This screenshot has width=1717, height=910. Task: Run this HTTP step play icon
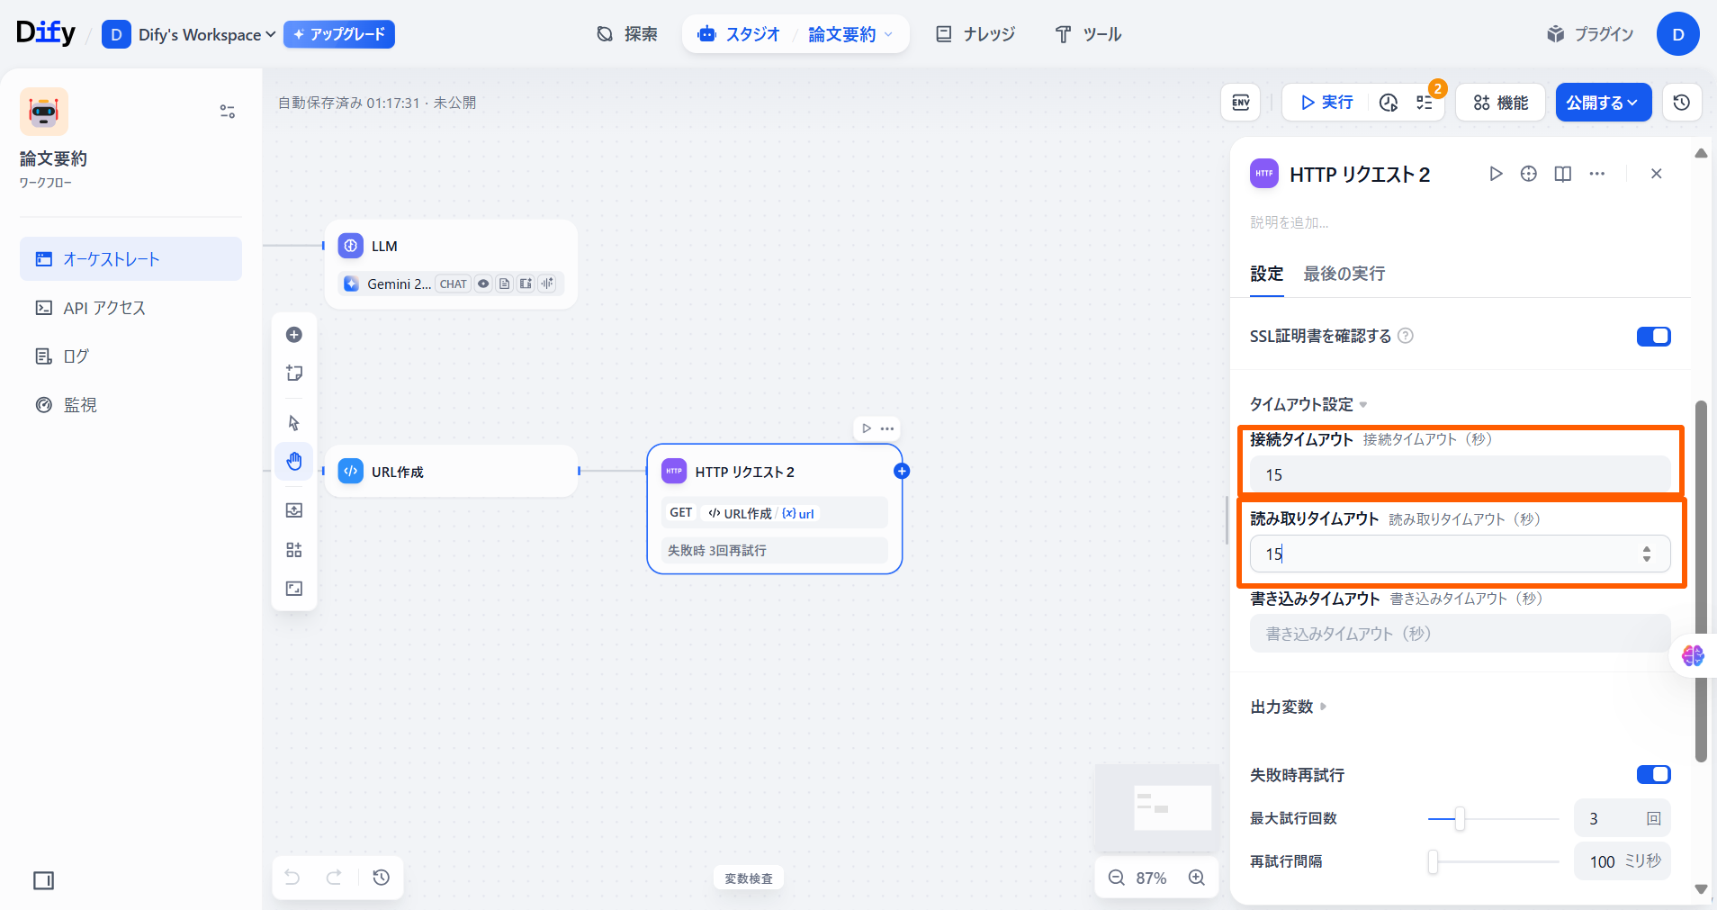coord(1496,174)
